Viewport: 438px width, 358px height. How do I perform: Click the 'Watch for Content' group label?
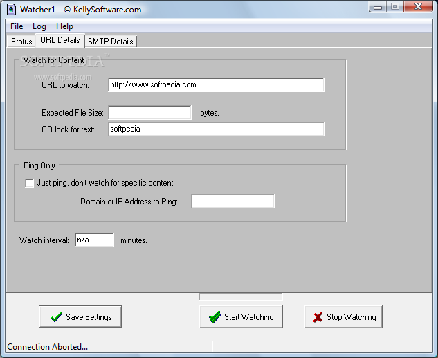coord(54,60)
